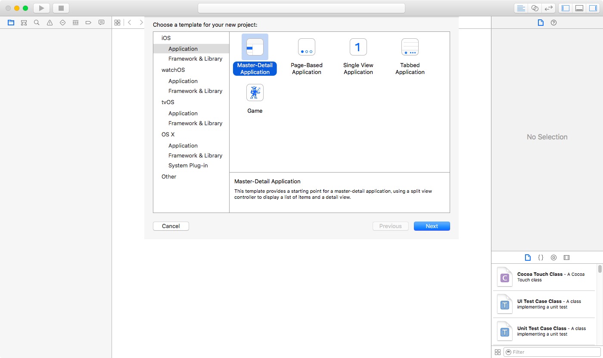Select Framework & Library under OS X
The image size is (603, 358).
point(196,155)
